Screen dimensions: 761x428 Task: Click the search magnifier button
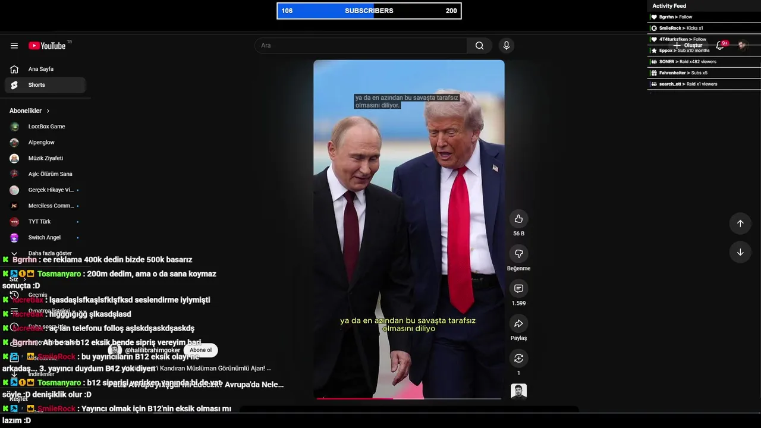click(x=480, y=46)
